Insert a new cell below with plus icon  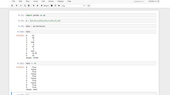[16, 6]
